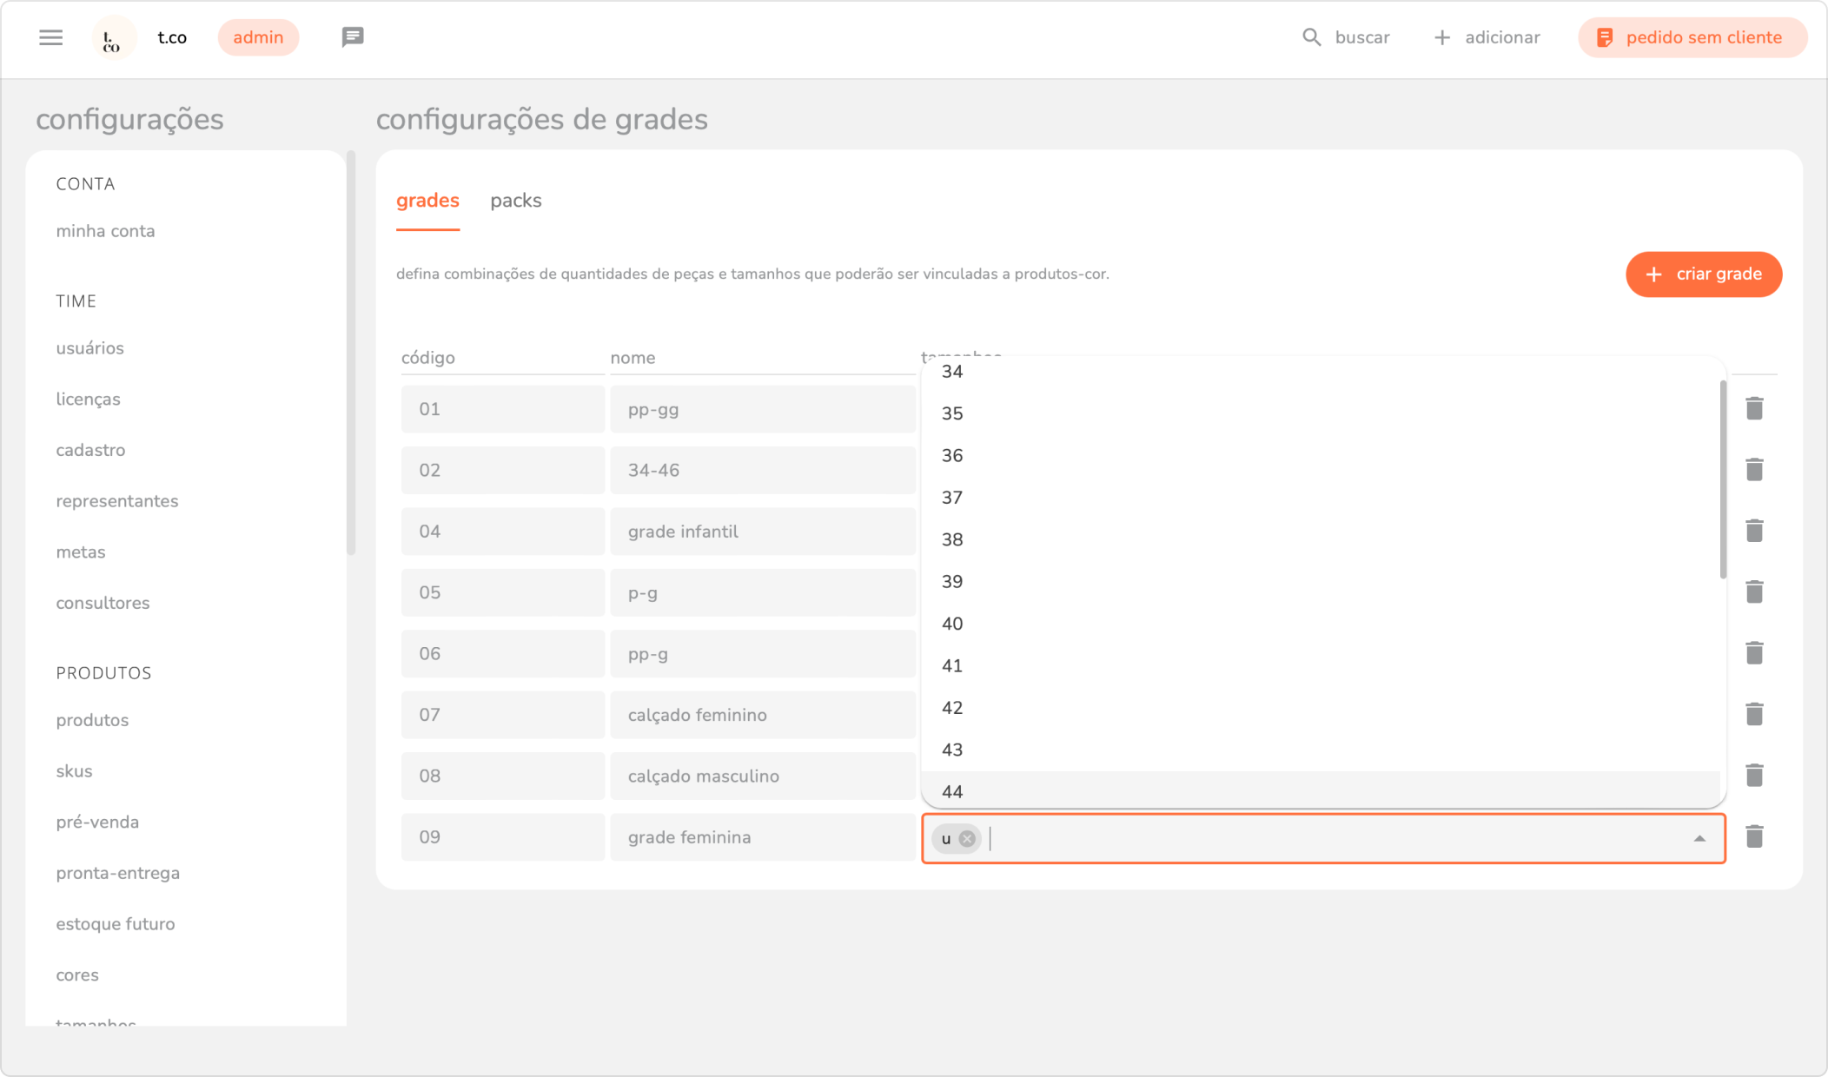The image size is (1828, 1077).
Task: Select size 38 from dropdown list
Action: (952, 539)
